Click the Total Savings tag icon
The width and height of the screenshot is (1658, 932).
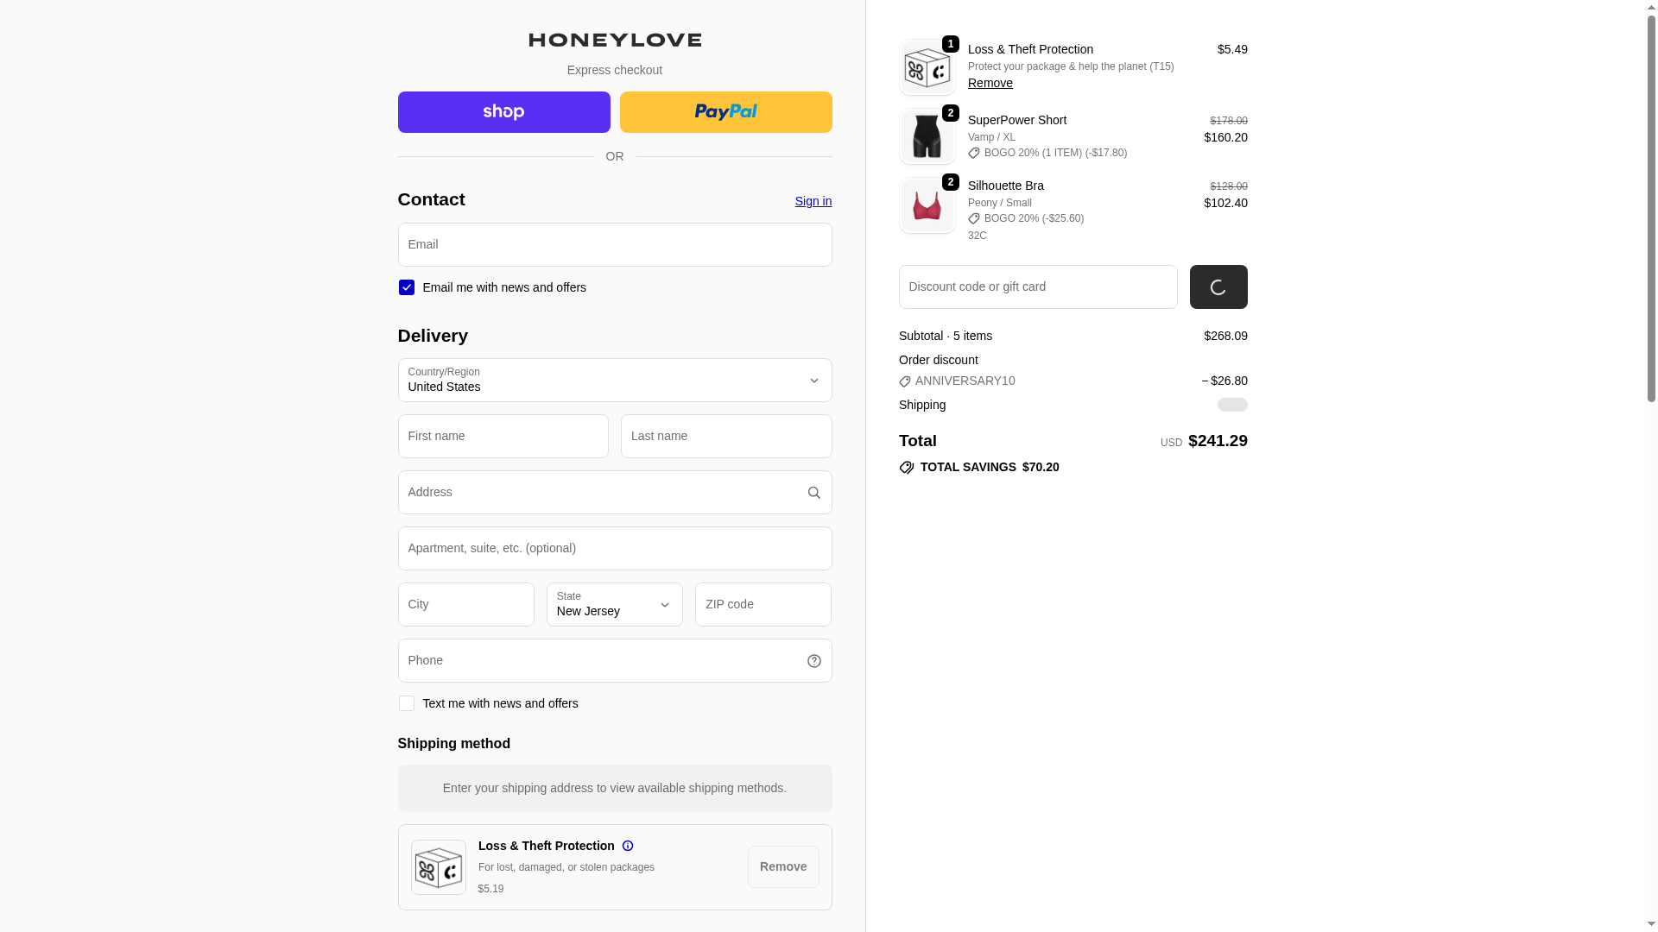906,468
